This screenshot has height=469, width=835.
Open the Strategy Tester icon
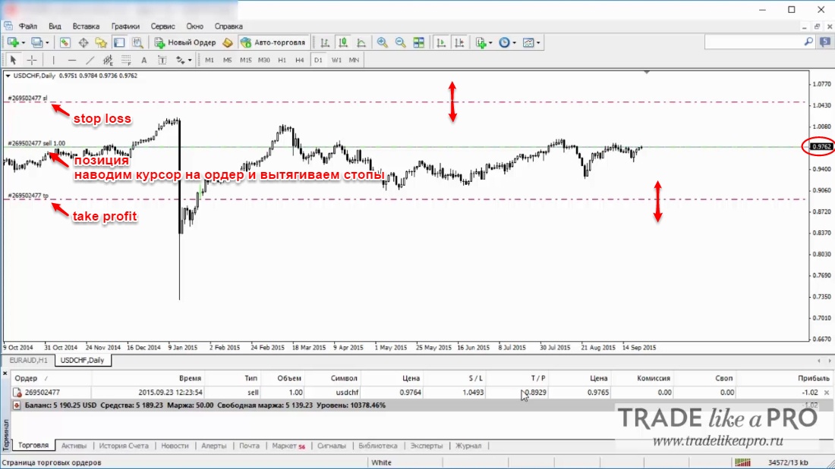point(137,42)
